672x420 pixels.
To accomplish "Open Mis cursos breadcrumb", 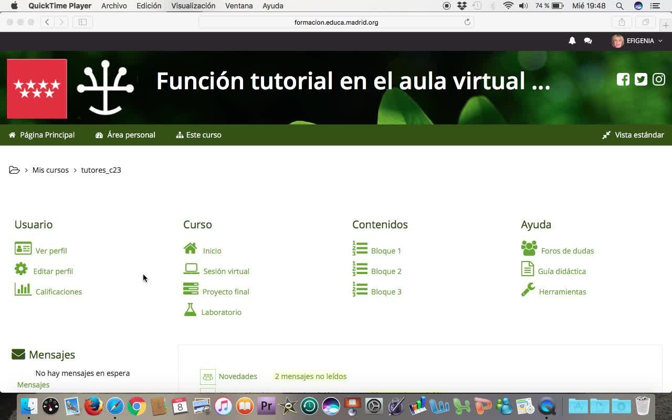I will (50, 170).
